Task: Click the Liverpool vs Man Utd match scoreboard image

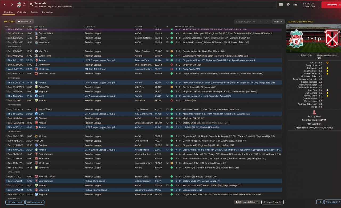Action: point(314,39)
